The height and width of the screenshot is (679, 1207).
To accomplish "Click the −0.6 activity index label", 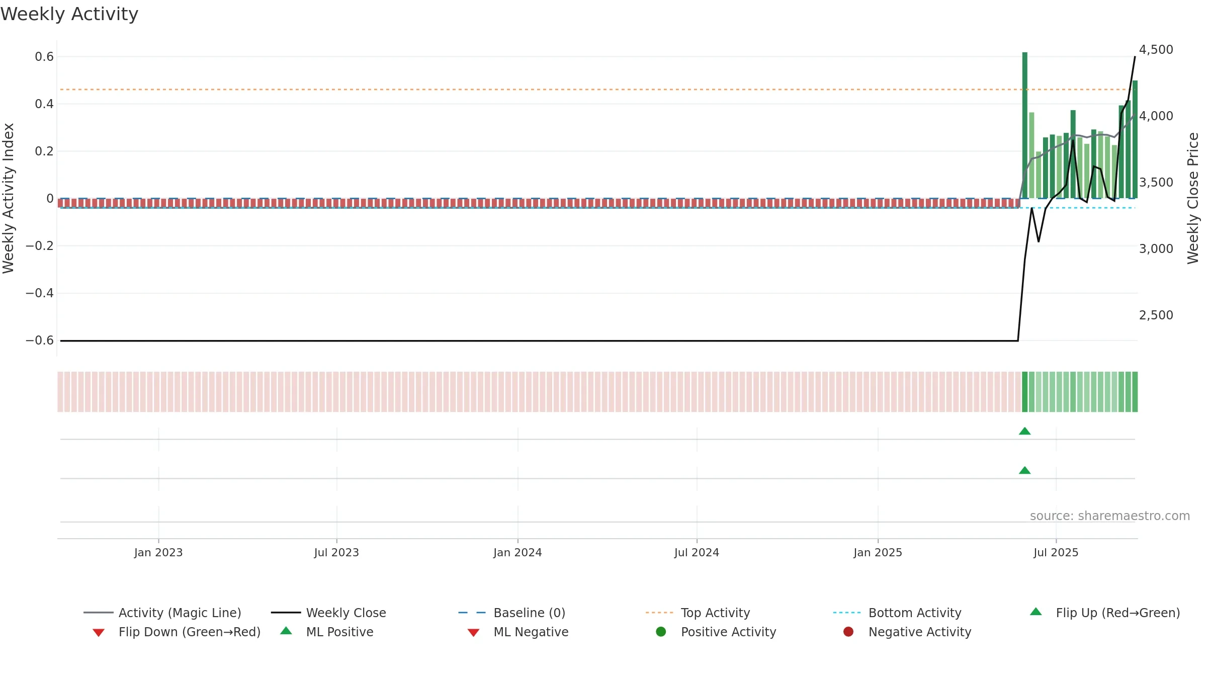I will (40, 340).
